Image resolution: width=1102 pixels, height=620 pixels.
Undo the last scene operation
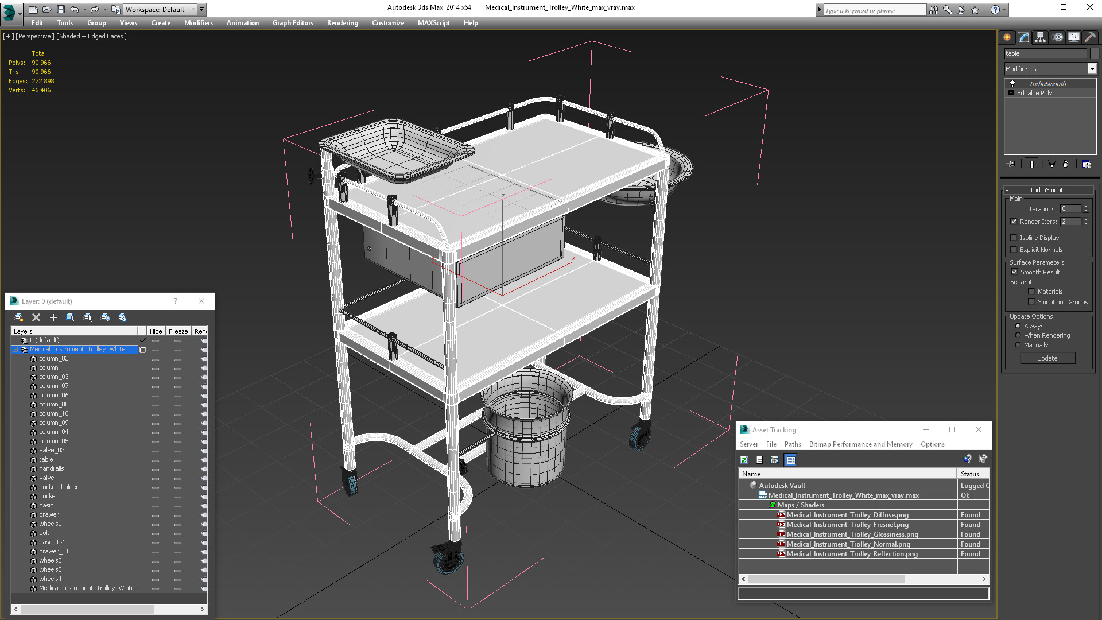74,9
